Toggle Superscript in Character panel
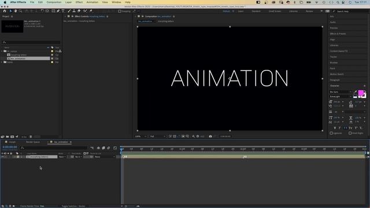The image size is (370, 208). (x=356, y=128)
